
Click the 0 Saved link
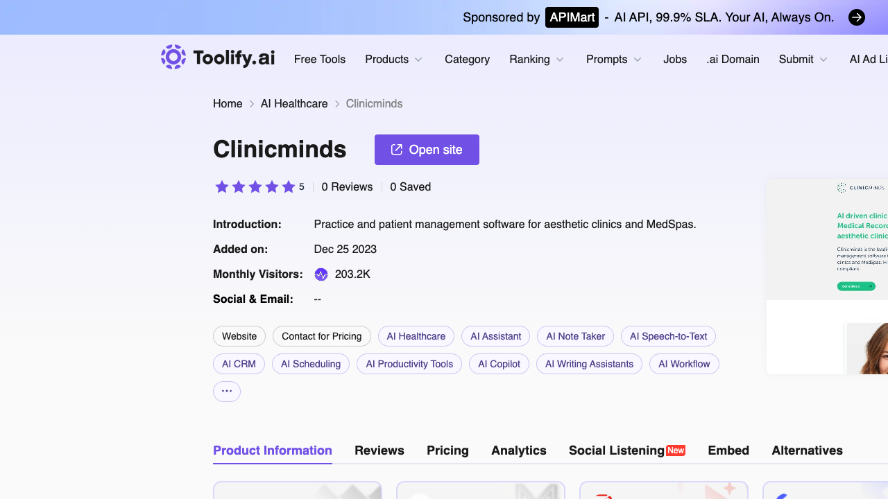tap(411, 187)
